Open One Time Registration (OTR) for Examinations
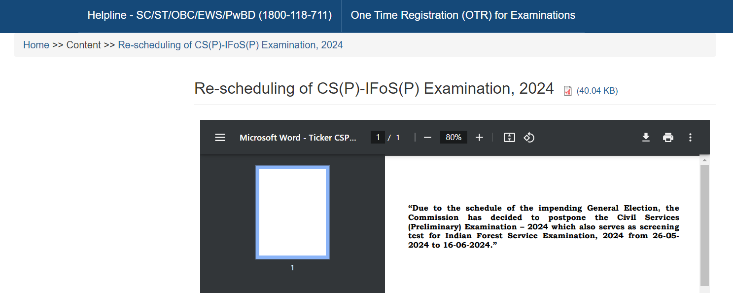The width and height of the screenshot is (733, 293). pyautogui.click(x=463, y=15)
